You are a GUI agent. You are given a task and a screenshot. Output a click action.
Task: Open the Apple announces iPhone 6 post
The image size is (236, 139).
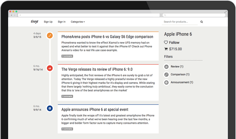(95, 109)
